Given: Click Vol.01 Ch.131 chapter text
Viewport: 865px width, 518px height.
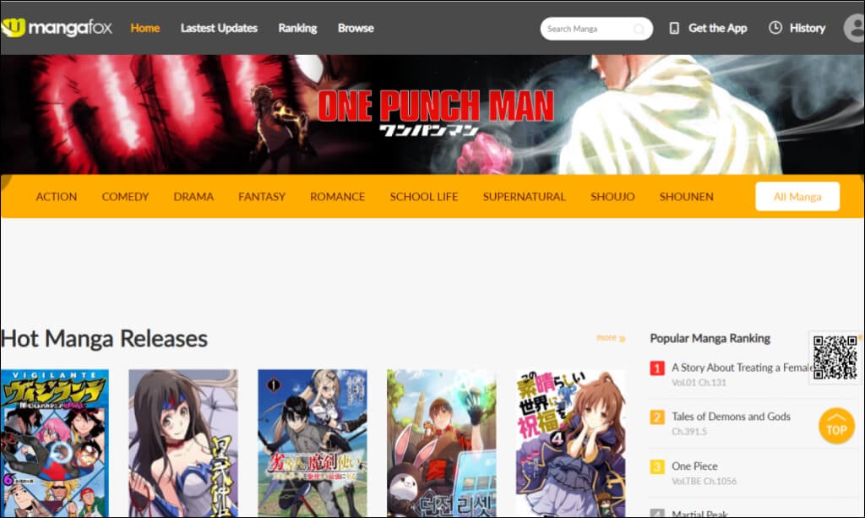Looking at the screenshot, I should 699,382.
